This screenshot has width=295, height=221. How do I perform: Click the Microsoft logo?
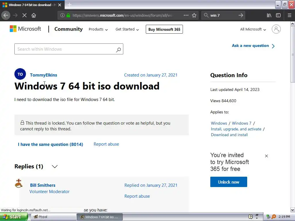25,29
